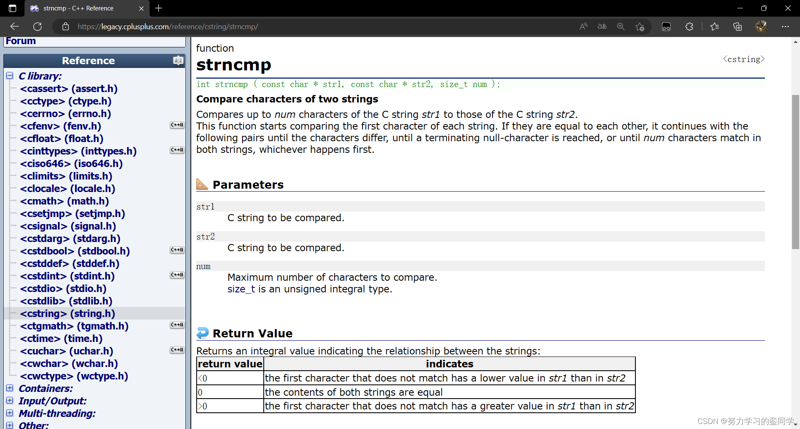Open browser Settings and more menu

coord(785,27)
